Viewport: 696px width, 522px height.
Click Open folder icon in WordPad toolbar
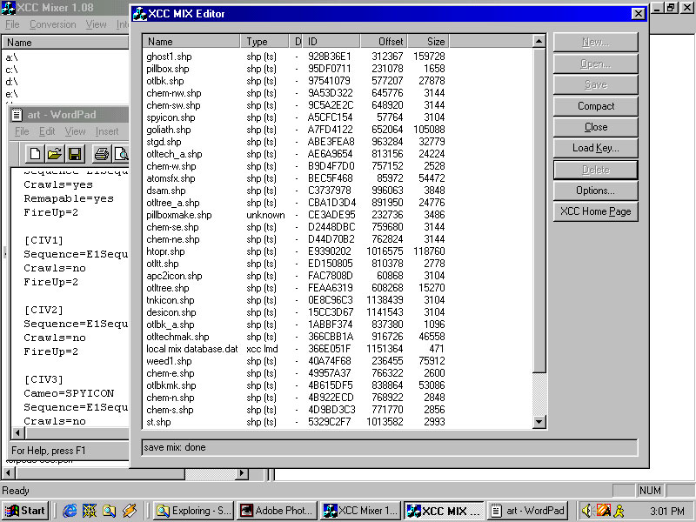pyautogui.click(x=54, y=154)
